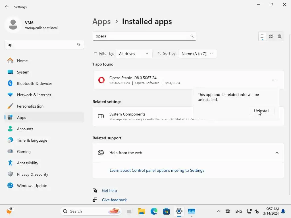Click the Opera app icon
291x218 pixels.
[x=101, y=80]
